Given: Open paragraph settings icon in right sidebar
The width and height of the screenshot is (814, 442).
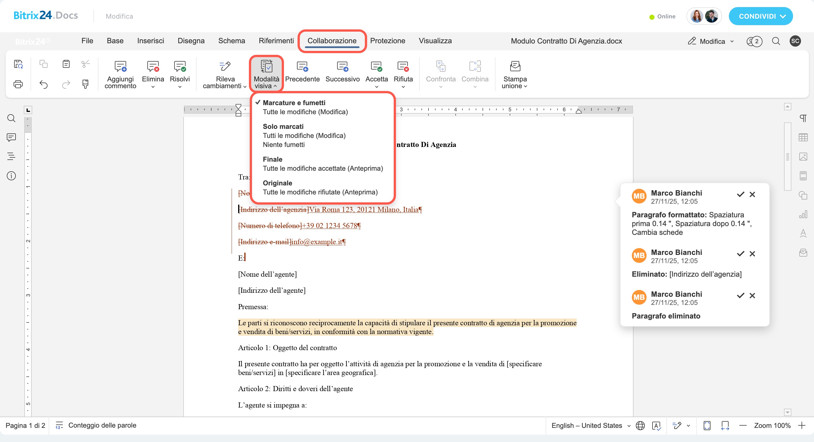Looking at the screenshot, I should tap(803, 118).
